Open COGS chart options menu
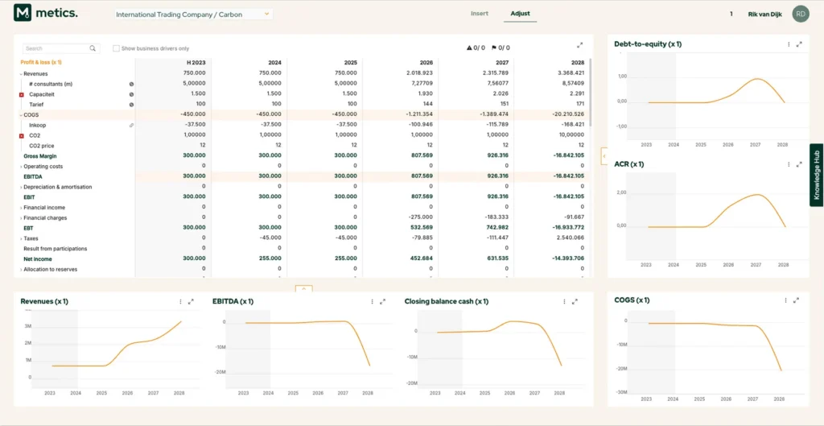The width and height of the screenshot is (824, 426). (786, 300)
